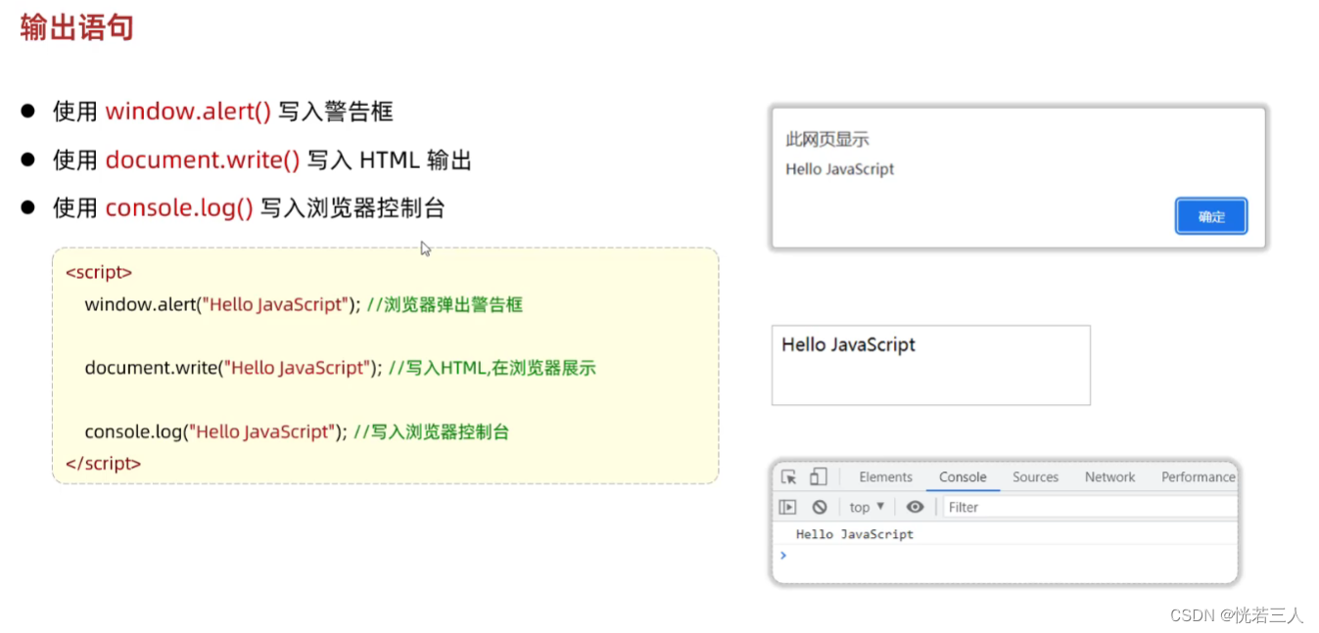
Task: Click the eye live expression icon
Action: [915, 507]
